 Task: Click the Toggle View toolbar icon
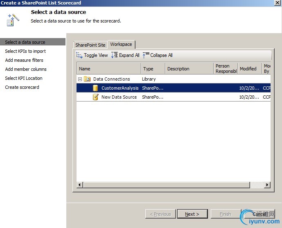79,55
